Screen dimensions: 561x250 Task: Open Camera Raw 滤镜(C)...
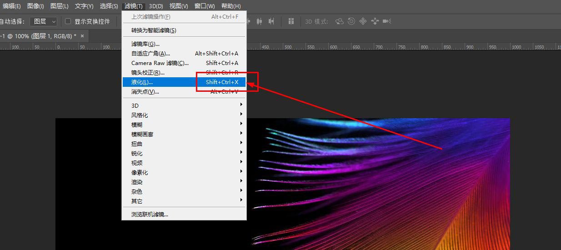tap(184, 63)
